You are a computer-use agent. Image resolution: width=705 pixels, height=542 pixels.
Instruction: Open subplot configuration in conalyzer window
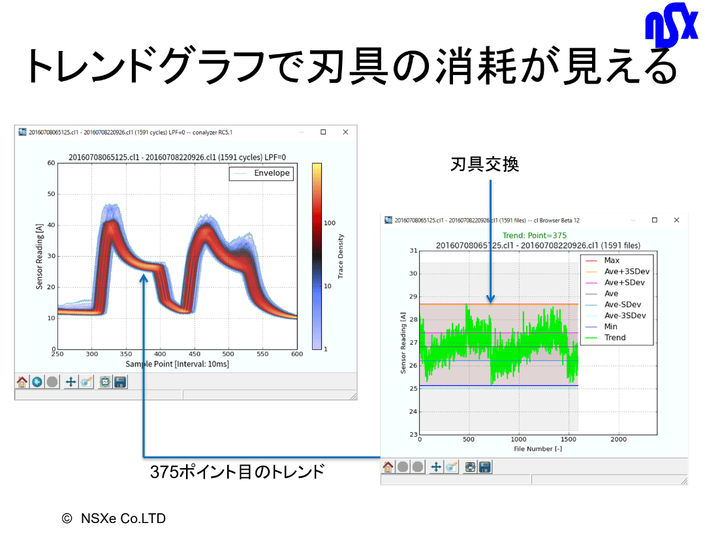click(x=104, y=382)
